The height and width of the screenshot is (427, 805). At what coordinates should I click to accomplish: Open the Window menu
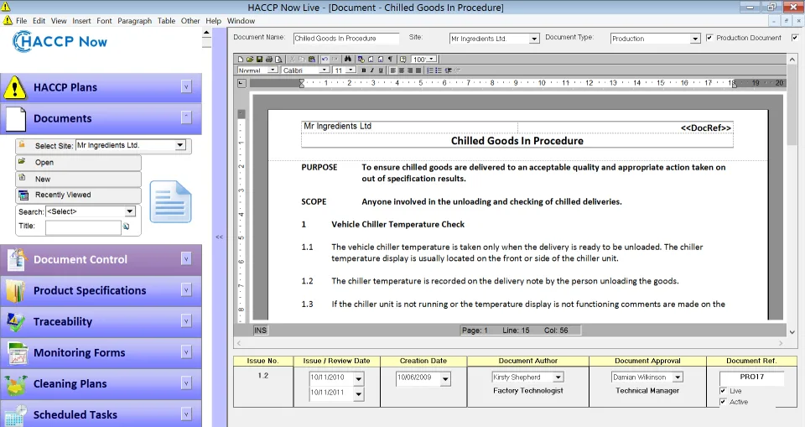pos(241,21)
